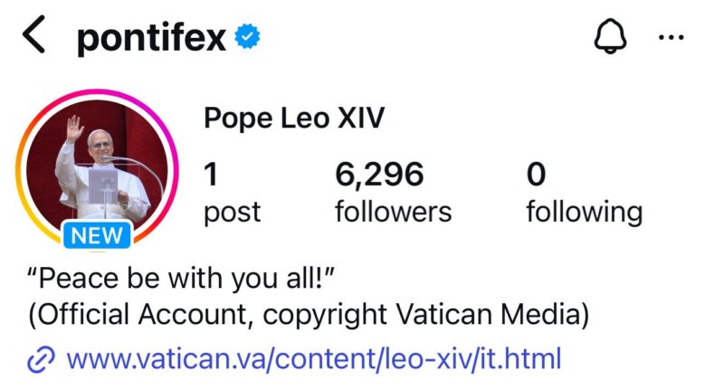Open the three-dot more options menu

pos(672,37)
